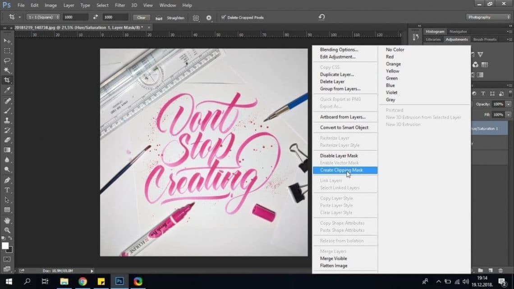Select the Gradient tool

pos(7,150)
